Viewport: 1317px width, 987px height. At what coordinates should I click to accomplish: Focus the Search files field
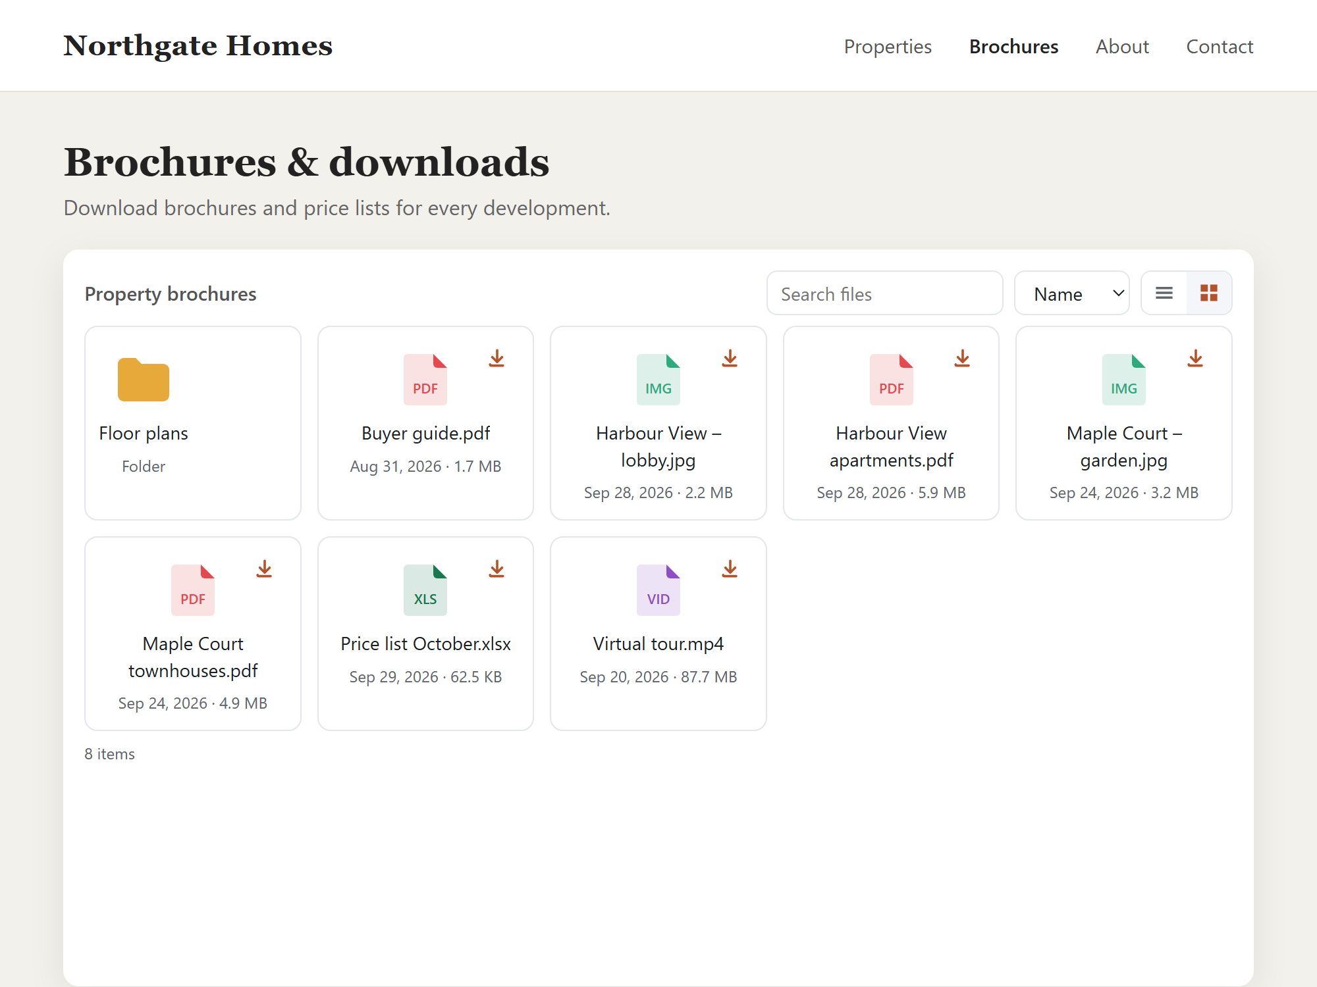(885, 293)
